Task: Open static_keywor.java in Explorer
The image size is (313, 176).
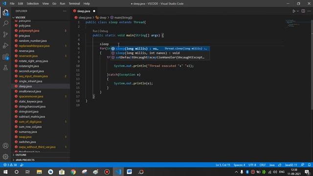Action: [x=30, y=101]
